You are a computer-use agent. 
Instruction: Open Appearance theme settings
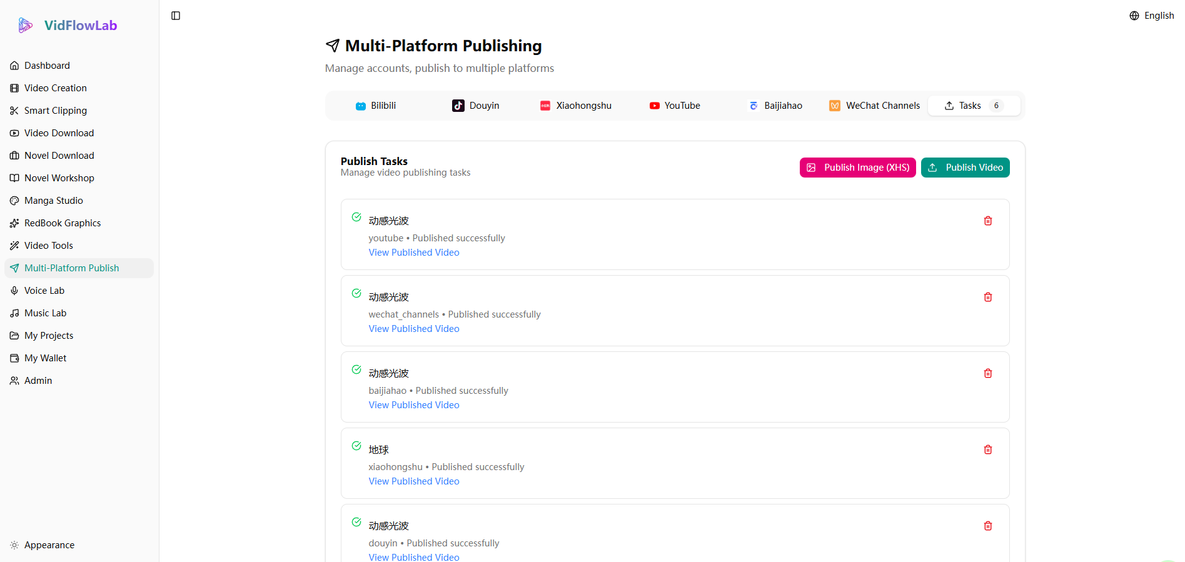click(49, 545)
